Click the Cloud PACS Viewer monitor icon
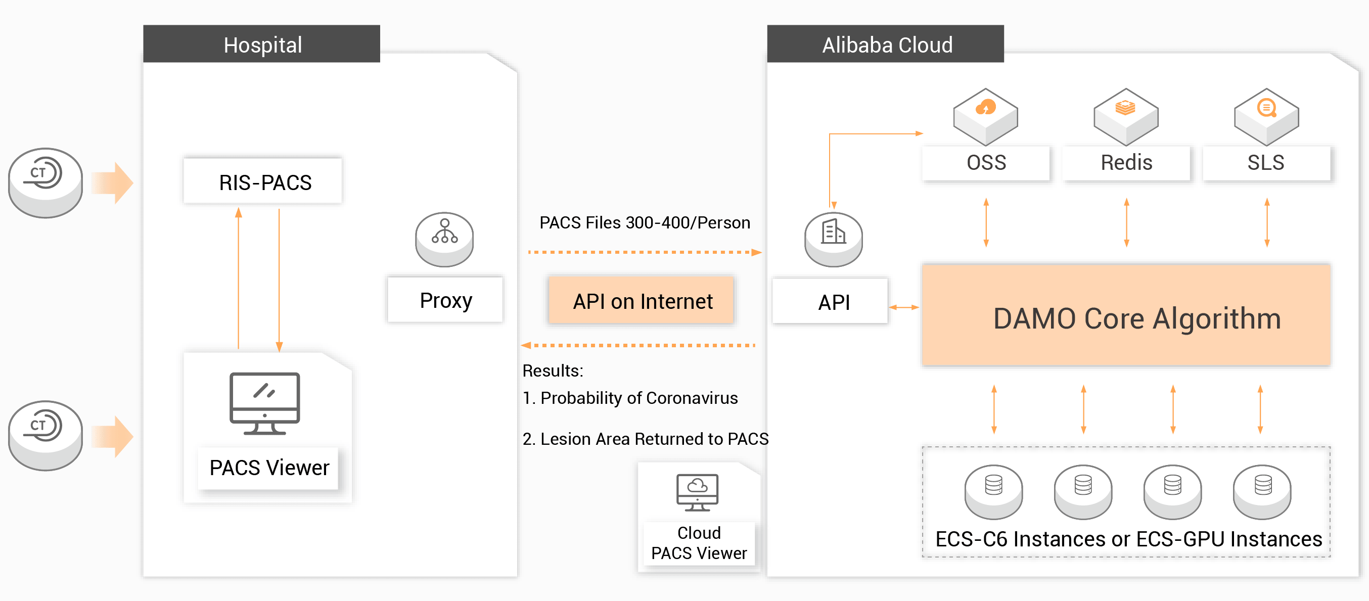Screen dimensions: 1369x601 coord(697,492)
